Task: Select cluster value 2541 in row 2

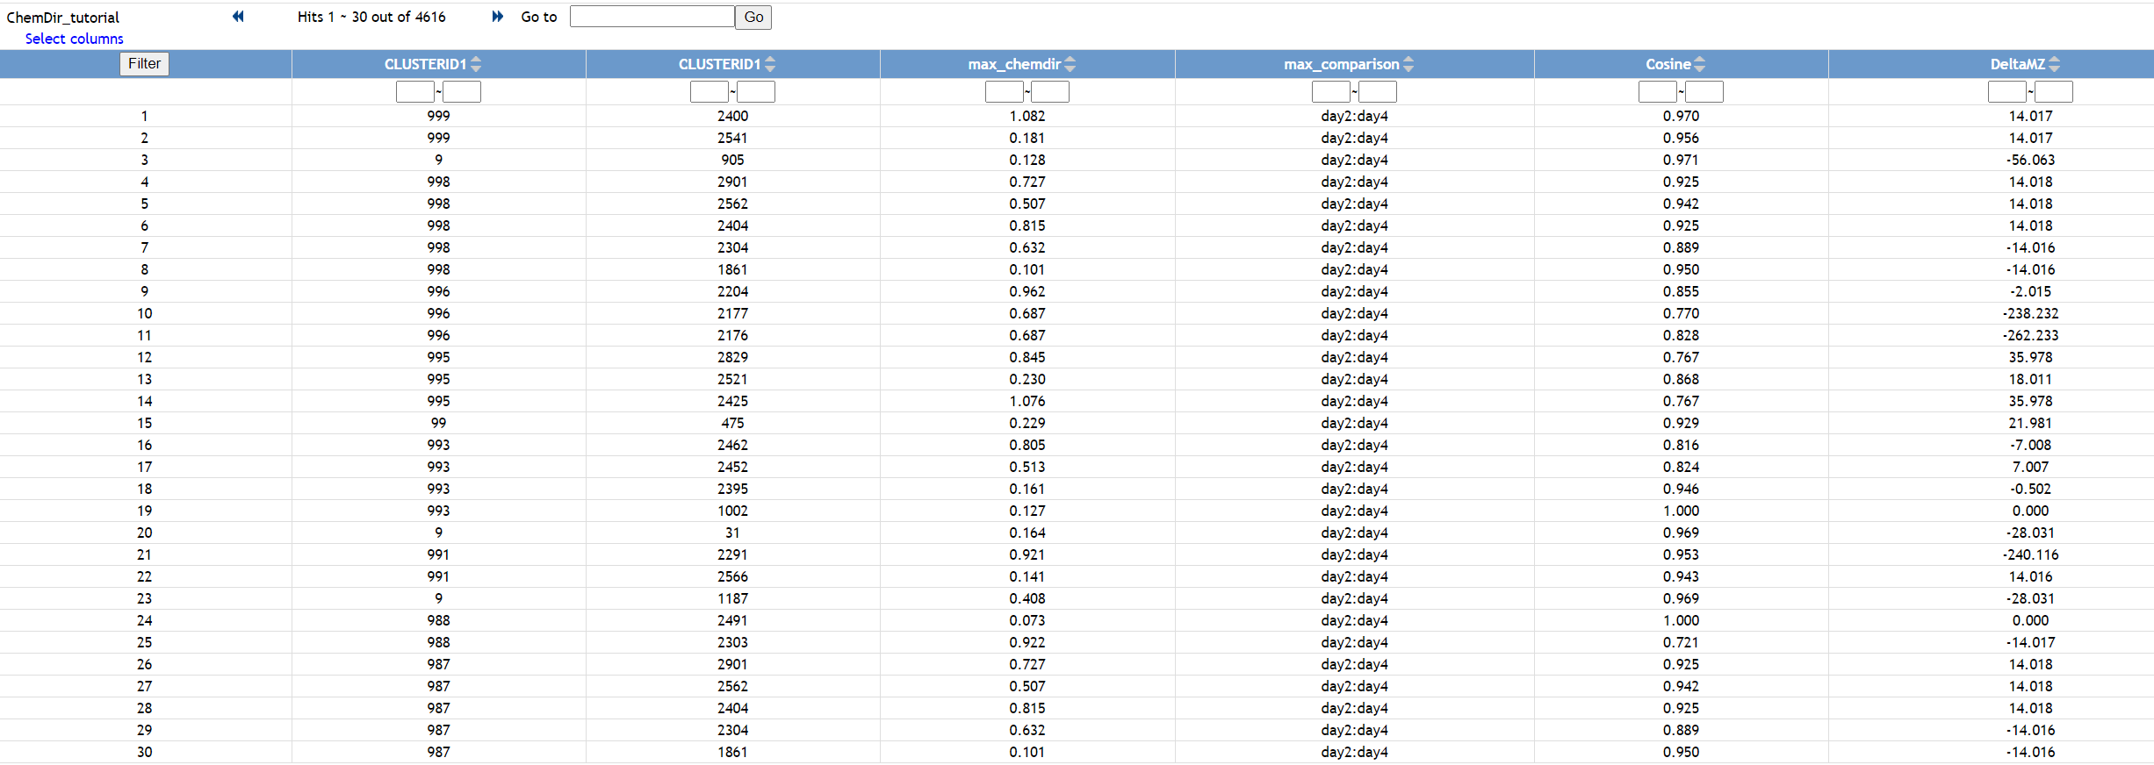Action: tap(732, 138)
